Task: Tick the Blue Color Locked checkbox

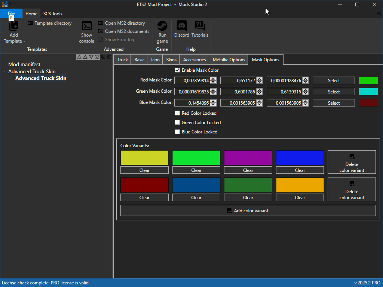Action: click(177, 132)
